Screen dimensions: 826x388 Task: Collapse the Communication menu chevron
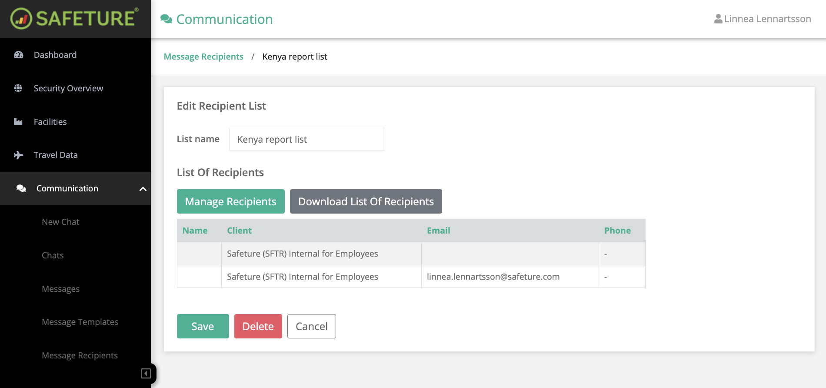[143, 189]
